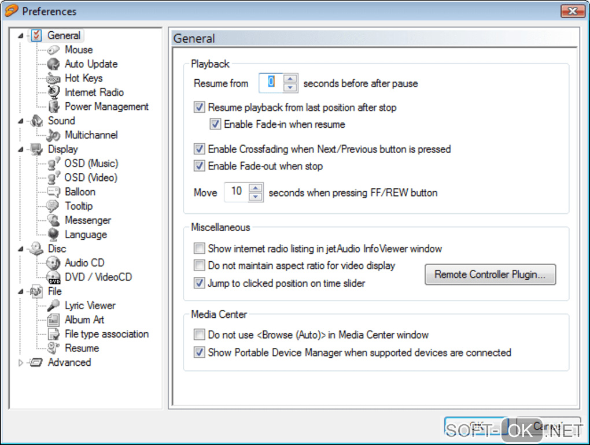Viewport: 590px width, 445px height.
Task: Disable Enable Fade-in when resume checkbox
Action: (216, 124)
